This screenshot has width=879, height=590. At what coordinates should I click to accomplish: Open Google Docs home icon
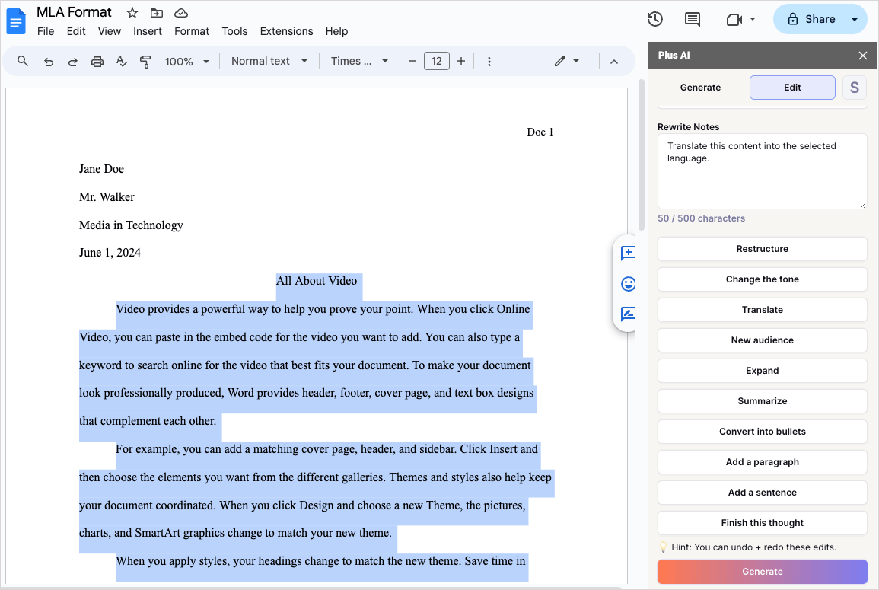(16, 21)
